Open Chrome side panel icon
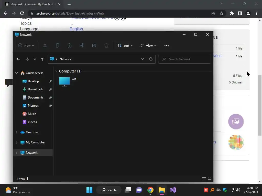The image size is (262, 196). (x=240, y=13)
